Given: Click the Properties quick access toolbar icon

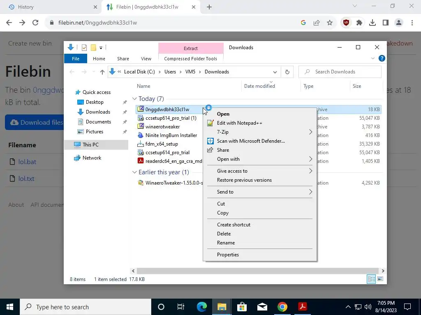Looking at the screenshot, I should tap(84, 48).
